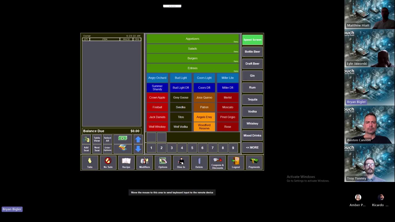The height and width of the screenshot is (222, 395).
Task: Click number 1 on keypad row
Action: coord(151,148)
